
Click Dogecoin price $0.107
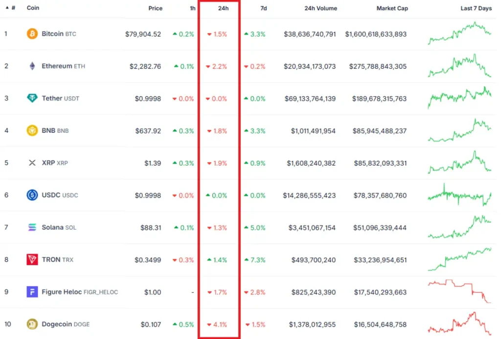[151, 324]
